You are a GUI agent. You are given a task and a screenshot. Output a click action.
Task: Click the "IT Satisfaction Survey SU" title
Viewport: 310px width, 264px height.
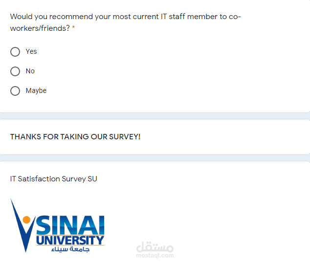(54, 179)
